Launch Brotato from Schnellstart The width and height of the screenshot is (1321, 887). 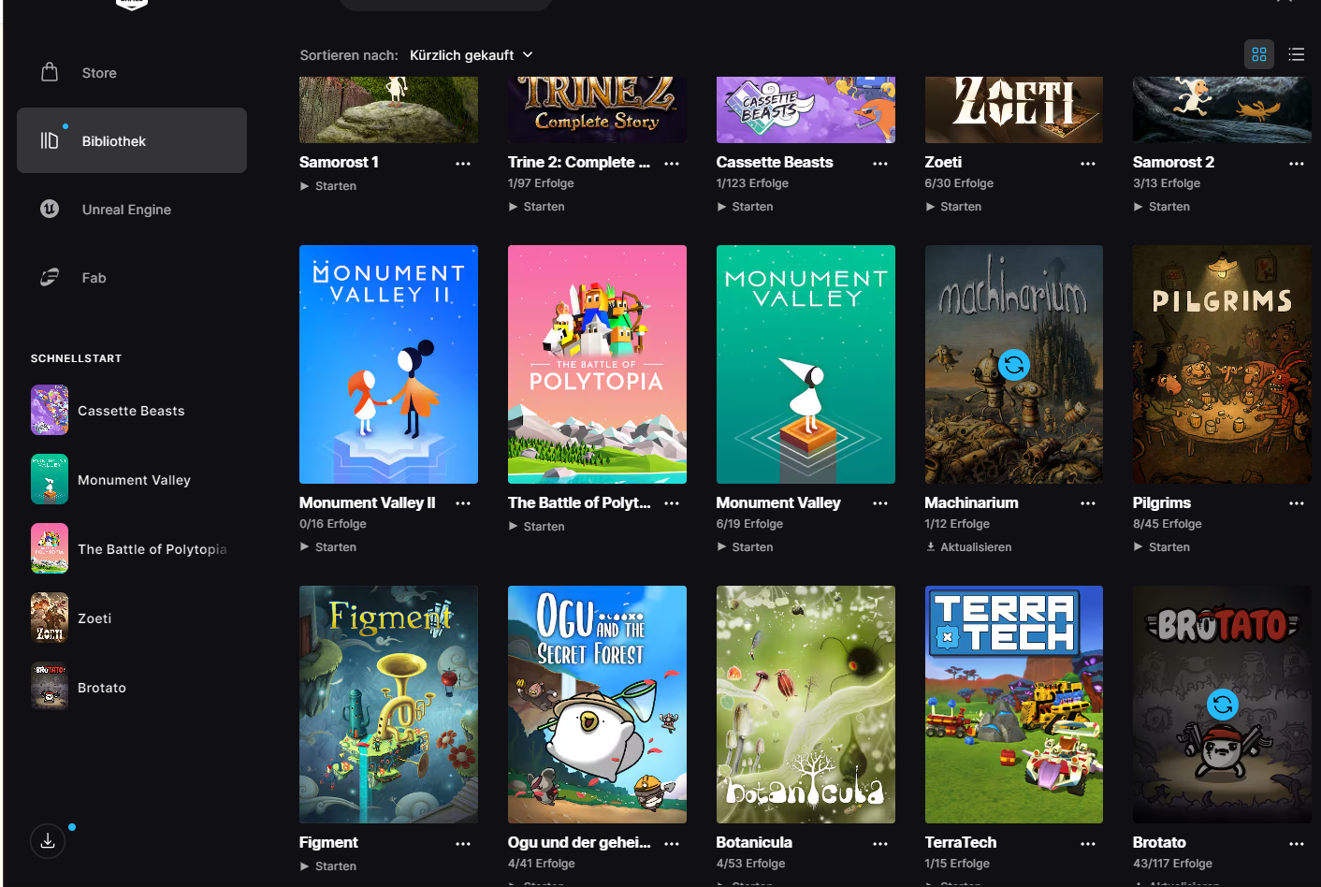click(x=132, y=688)
